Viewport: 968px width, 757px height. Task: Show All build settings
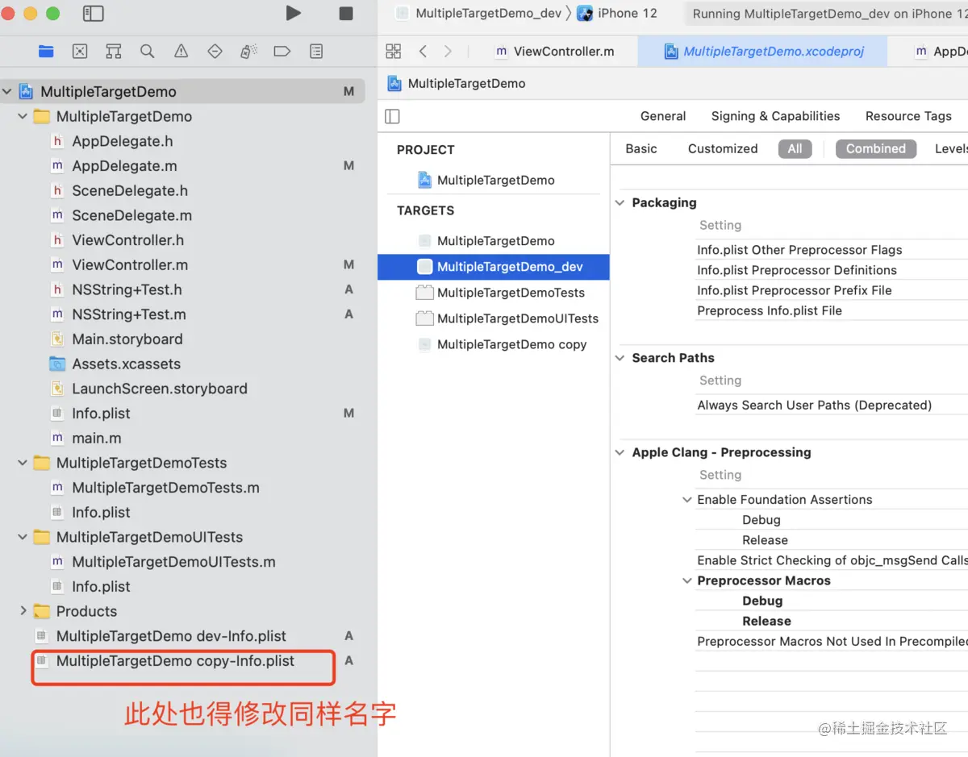[x=795, y=148]
